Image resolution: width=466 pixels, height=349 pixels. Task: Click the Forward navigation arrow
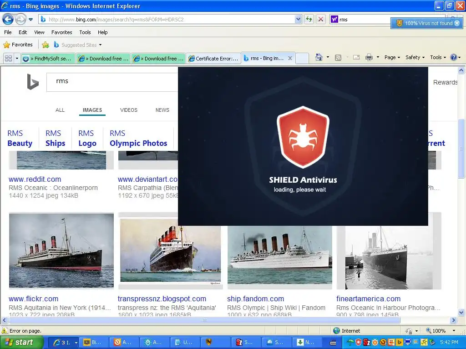click(20, 19)
